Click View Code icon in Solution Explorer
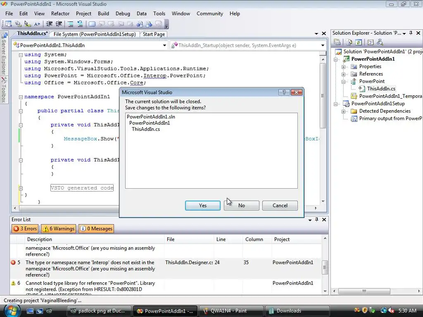Image resolution: width=423 pixels, height=317 pixels. [x=371, y=42]
